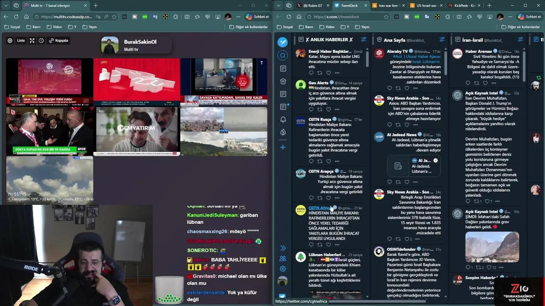Select Multi tv browser tab in left window
The width and height of the screenshot is (545, 306).
coord(55,6)
